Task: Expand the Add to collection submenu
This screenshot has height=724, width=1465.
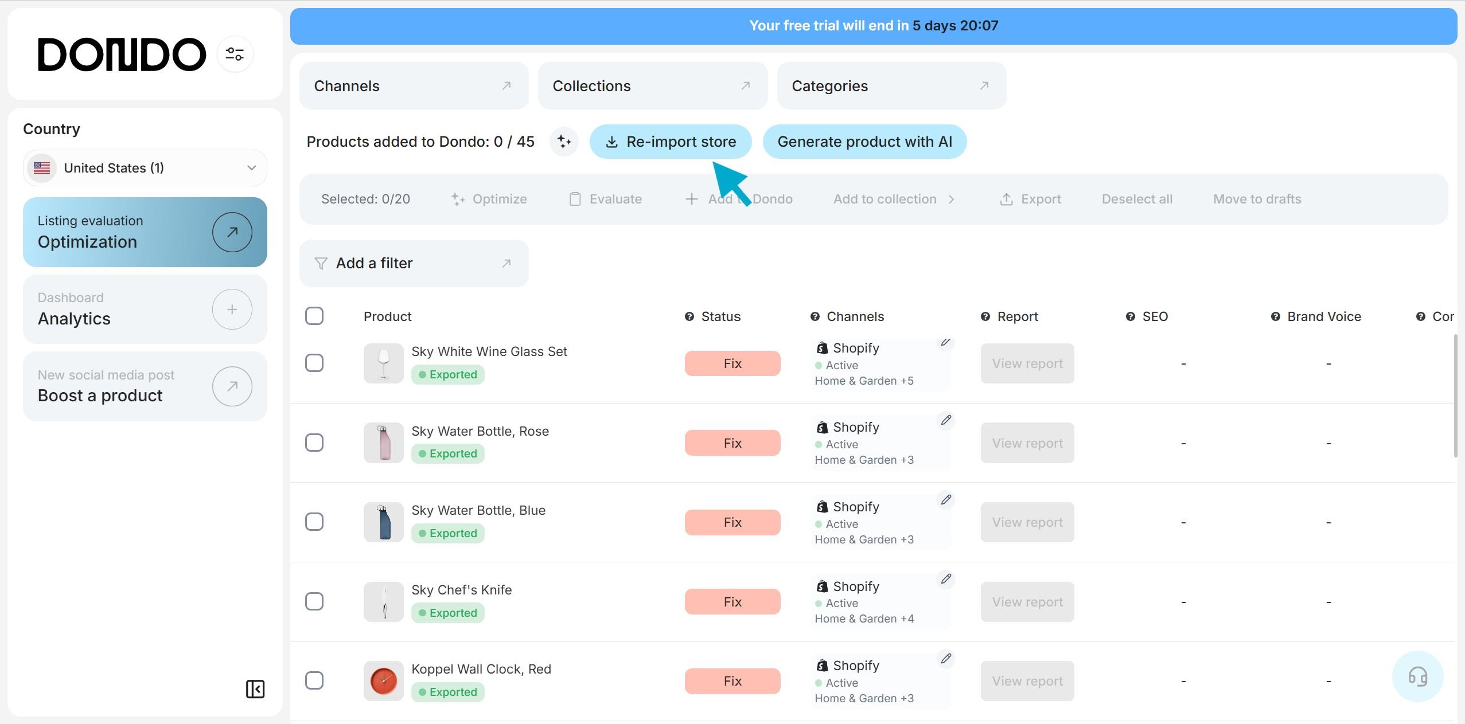Action: [x=894, y=199]
